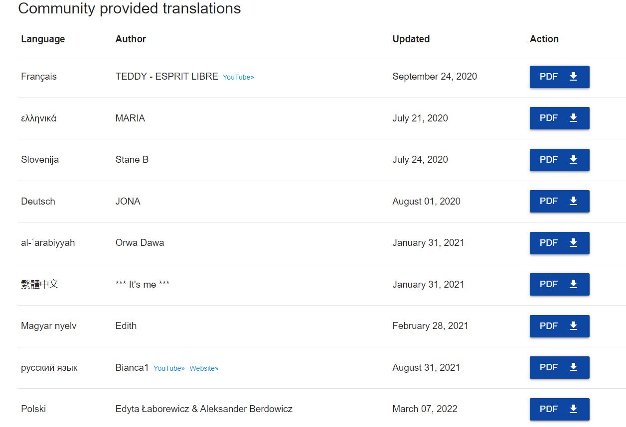
Task: Click download arrow for Deutsch translation
Action: pyautogui.click(x=573, y=201)
